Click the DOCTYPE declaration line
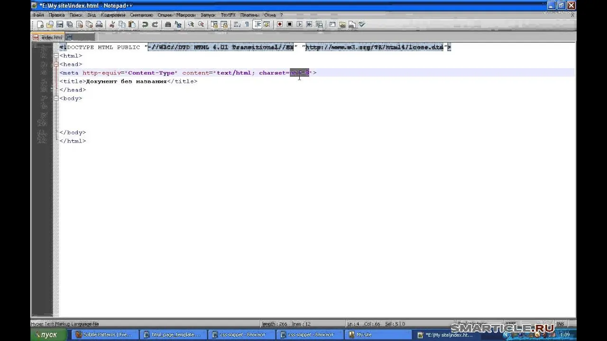The width and height of the screenshot is (607, 341). [x=255, y=47]
